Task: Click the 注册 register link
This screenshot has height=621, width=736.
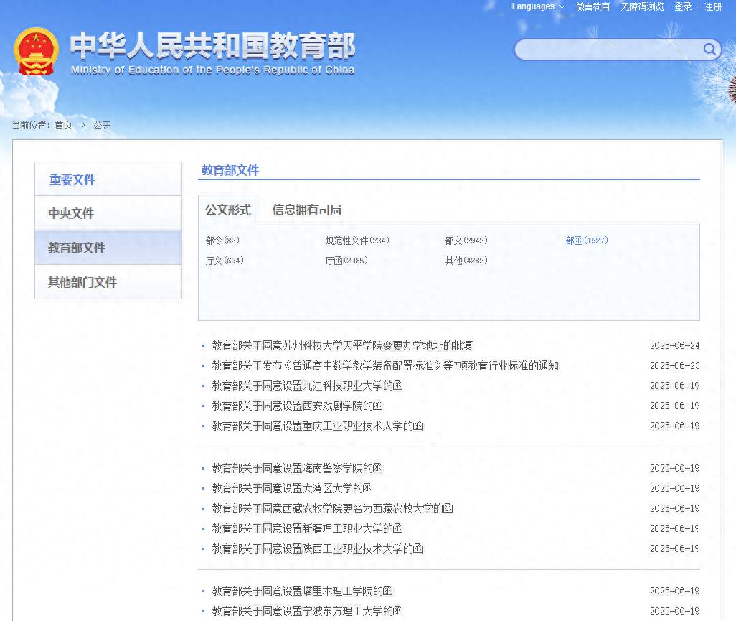Action: point(713,6)
